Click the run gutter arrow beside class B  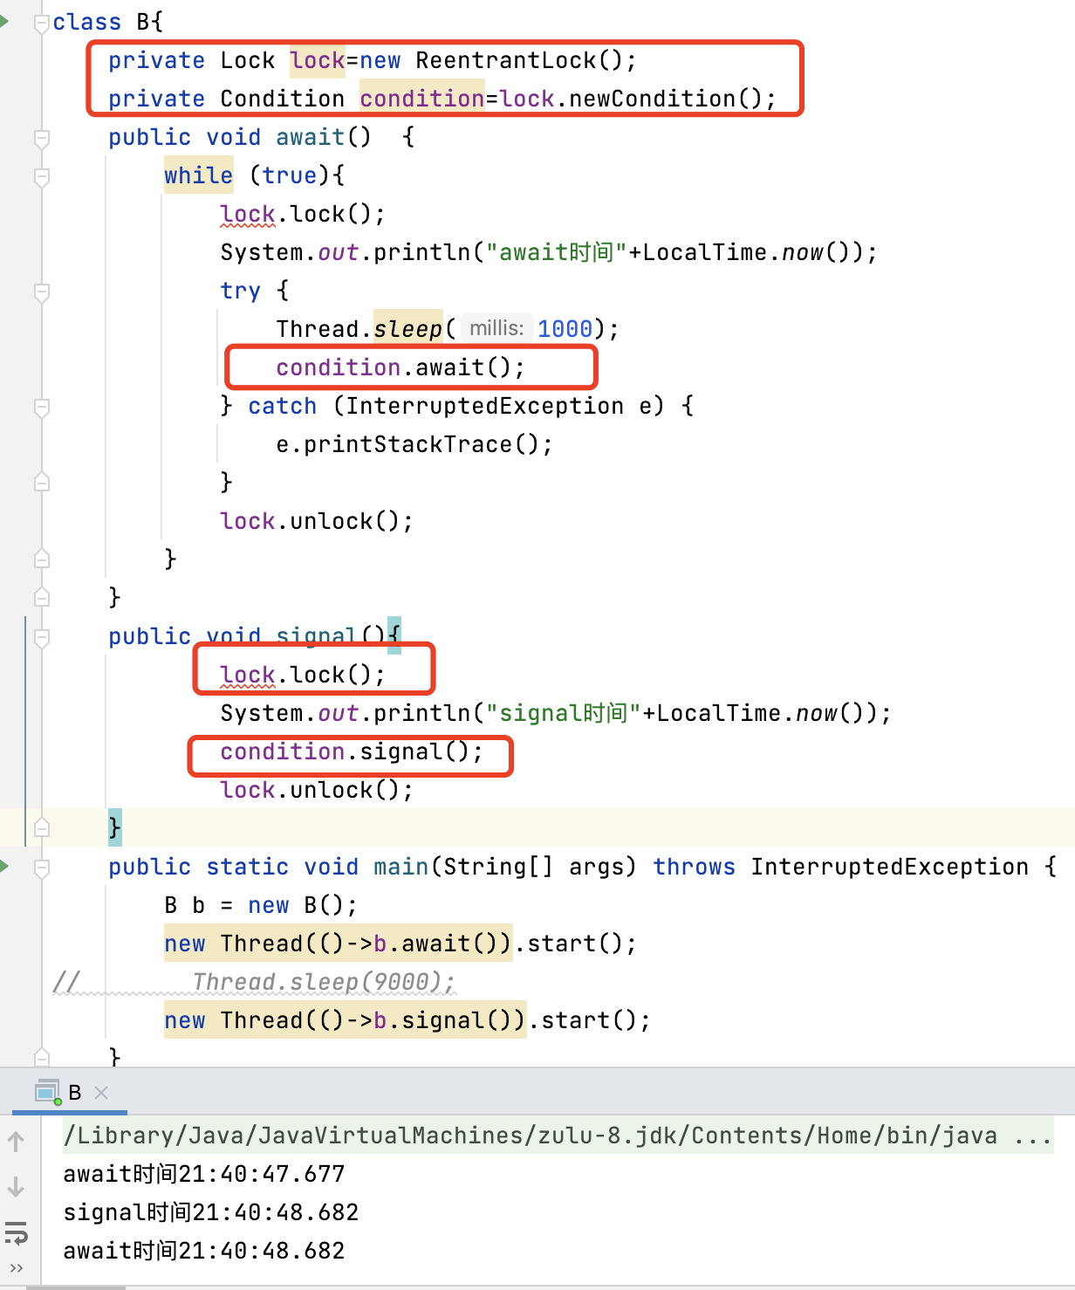coord(4,21)
